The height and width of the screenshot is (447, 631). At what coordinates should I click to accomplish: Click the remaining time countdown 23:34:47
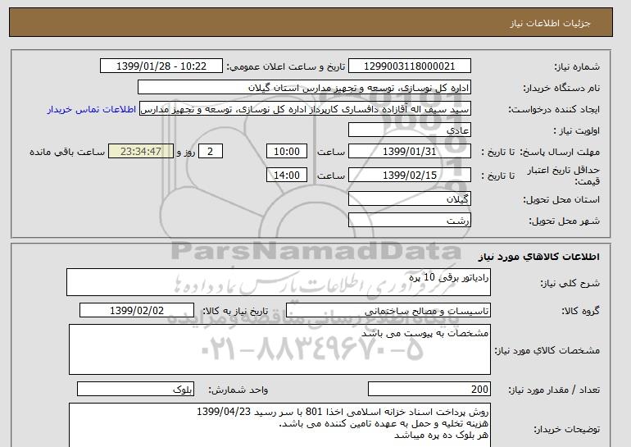point(141,152)
